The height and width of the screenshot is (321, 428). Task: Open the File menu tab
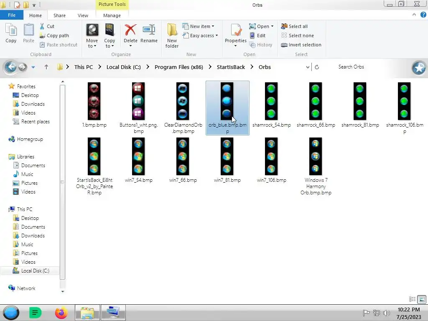tap(11, 15)
